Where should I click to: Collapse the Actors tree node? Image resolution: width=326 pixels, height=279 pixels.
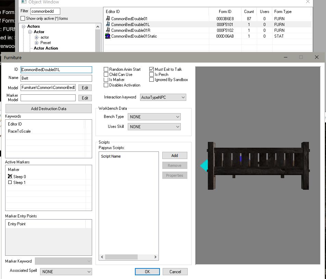pyautogui.click(x=24, y=26)
